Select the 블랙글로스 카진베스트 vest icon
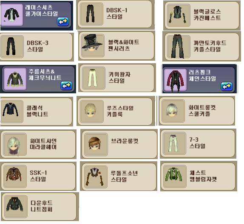Image resolution: width=244 pixels, height=224 pixels. [179, 15]
